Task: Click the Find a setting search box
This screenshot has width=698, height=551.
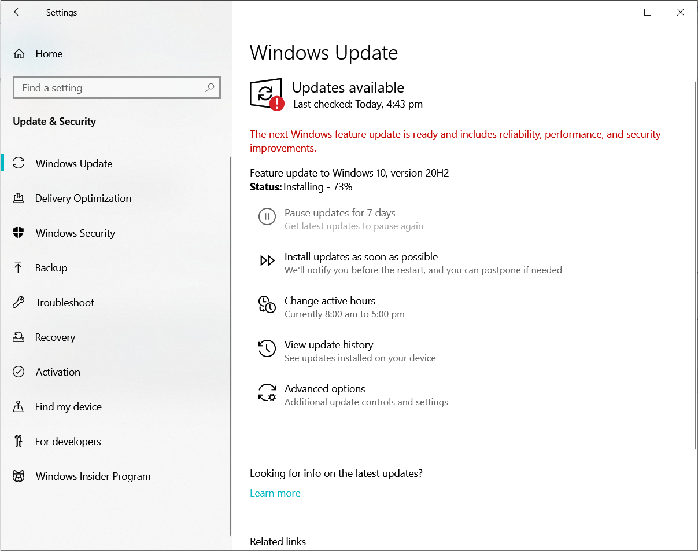Action: click(116, 87)
